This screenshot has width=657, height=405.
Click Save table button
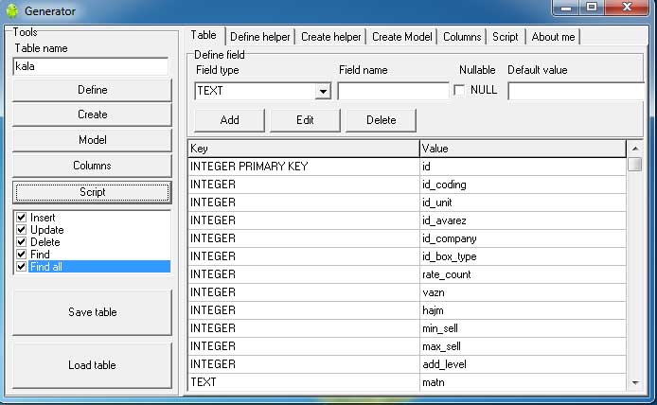click(92, 312)
